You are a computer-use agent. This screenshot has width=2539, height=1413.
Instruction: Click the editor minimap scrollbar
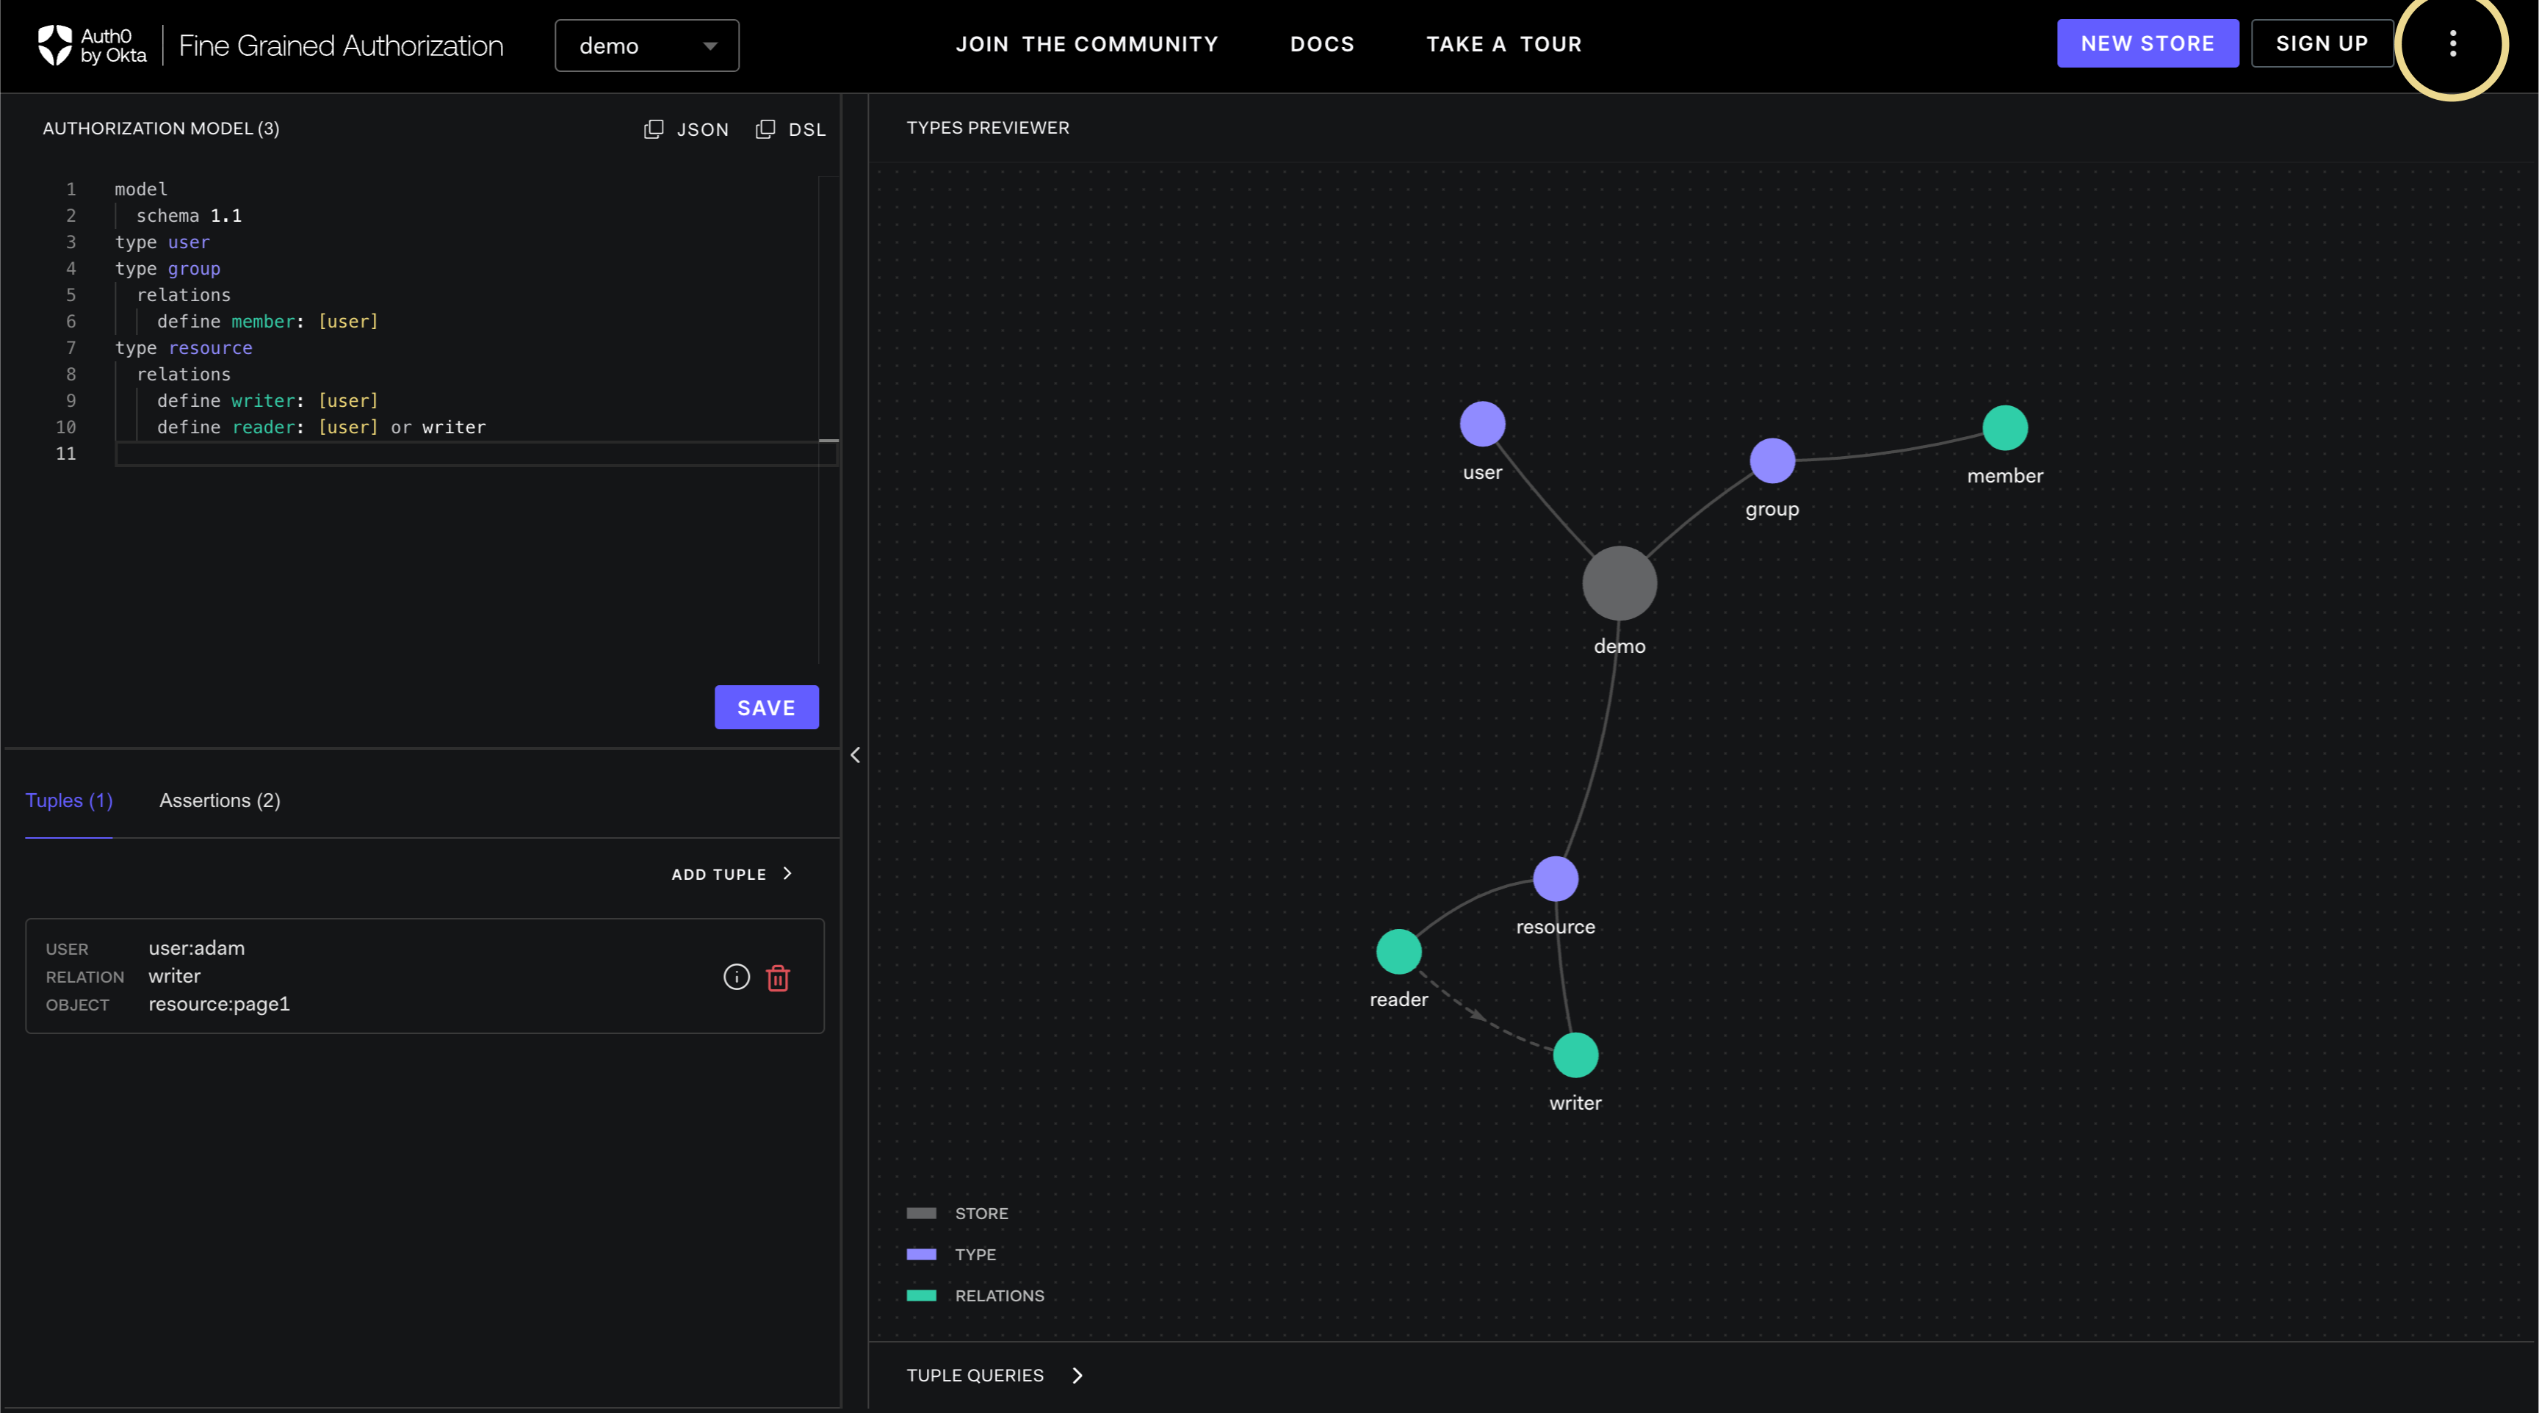coord(828,419)
